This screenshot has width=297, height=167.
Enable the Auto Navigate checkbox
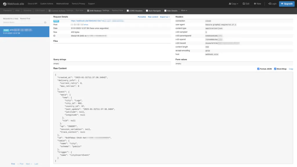click(147, 11)
